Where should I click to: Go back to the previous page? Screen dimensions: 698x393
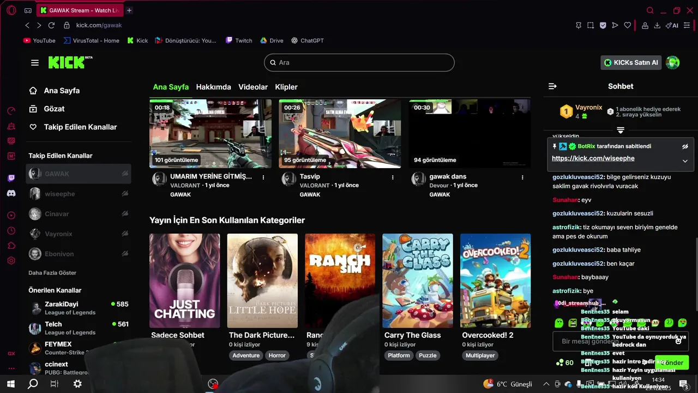coord(27,25)
